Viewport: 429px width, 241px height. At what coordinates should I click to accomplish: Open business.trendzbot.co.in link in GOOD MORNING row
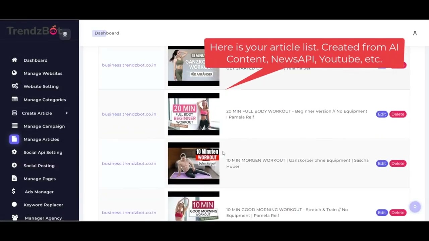click(x=129, y=213)
